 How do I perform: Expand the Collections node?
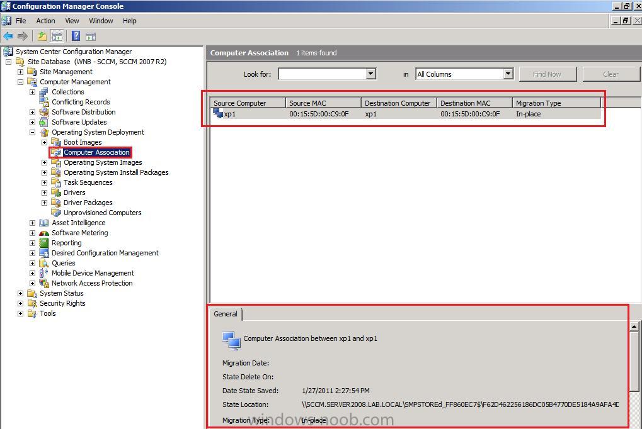[32, 92]
